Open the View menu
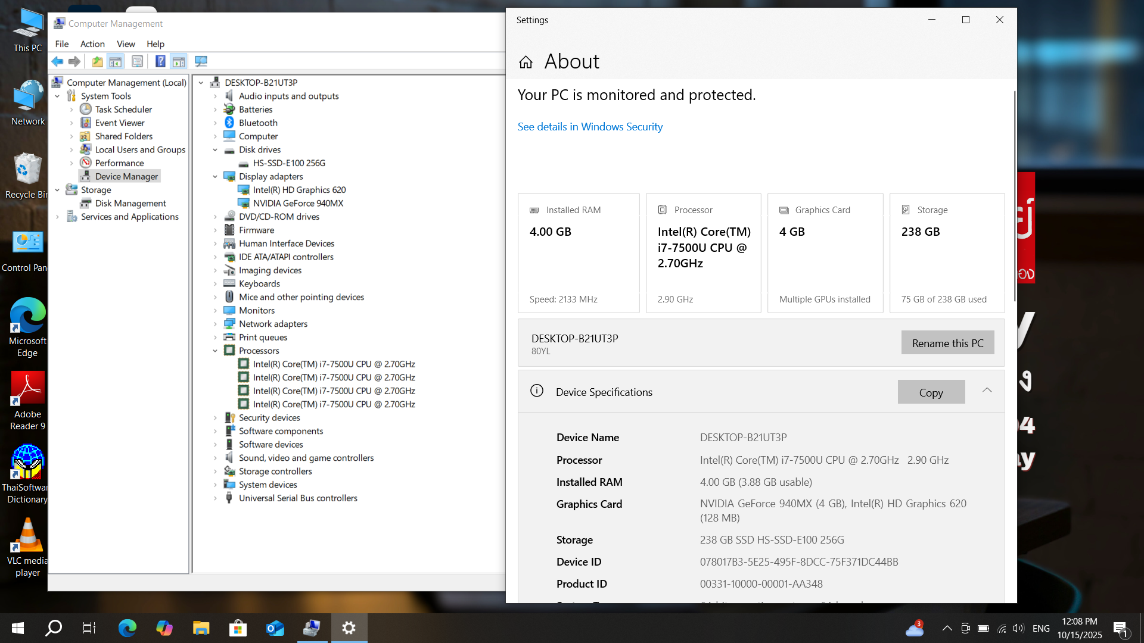The height and width of the screenshot is (643, 1144). click(x=125, y=43)
